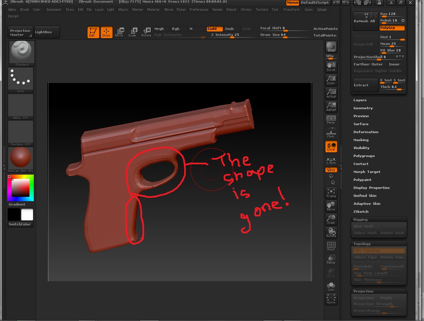Select the Scroll canvas tool
The image size is (424, 321).
click(331, 66)
